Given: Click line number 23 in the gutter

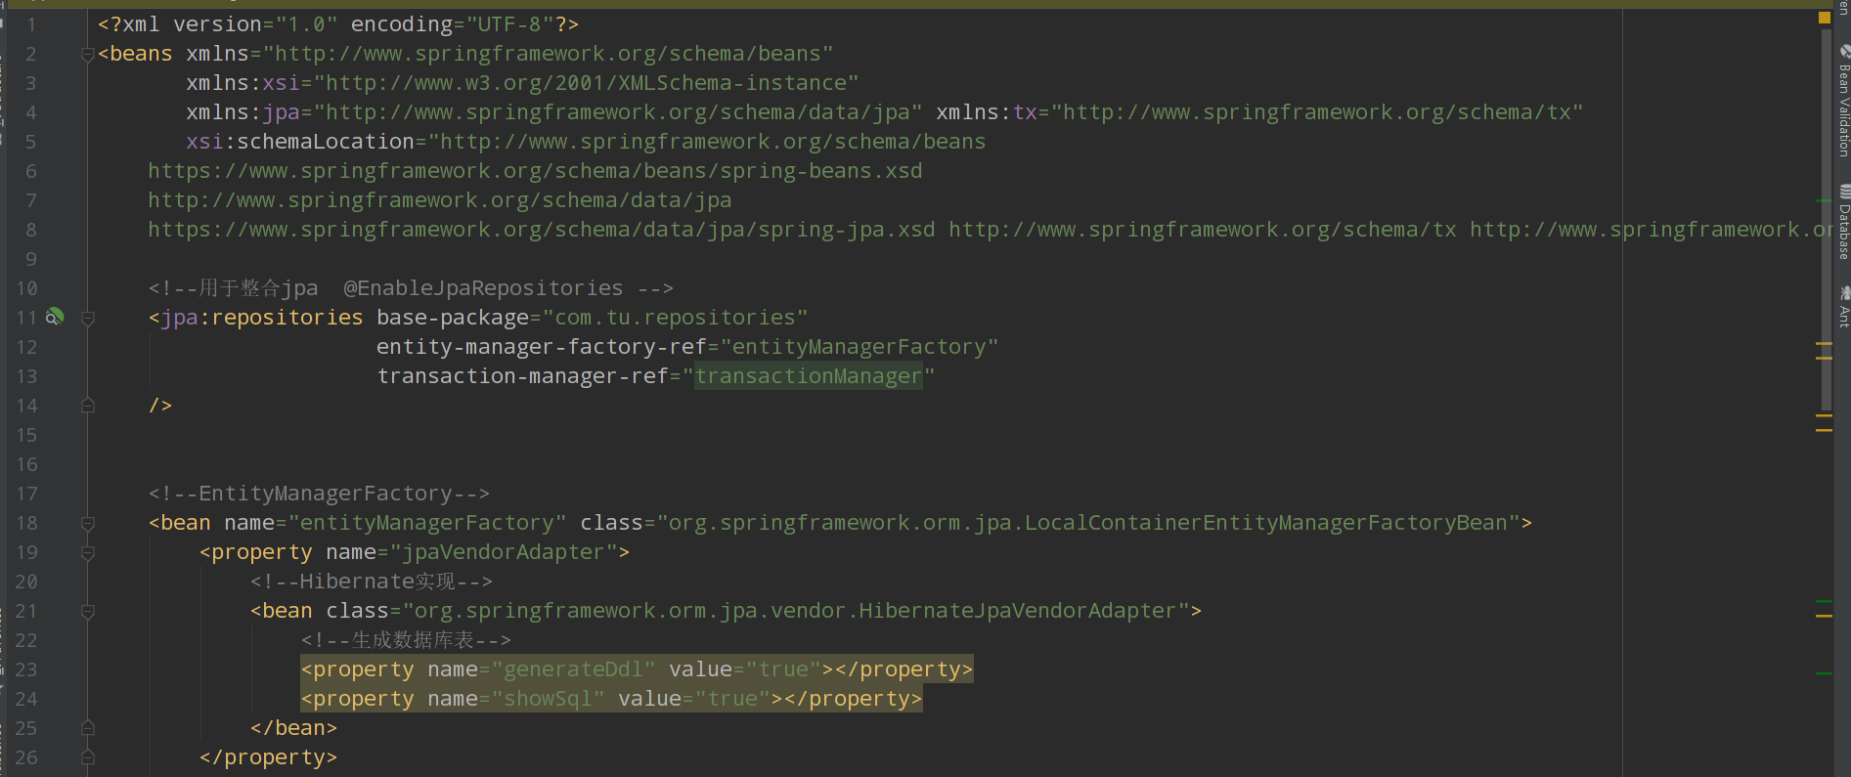Looking at the screenshot, I should point(26,669).
